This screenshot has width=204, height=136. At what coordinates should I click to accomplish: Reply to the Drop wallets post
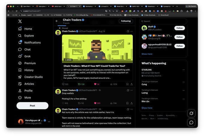pyautogui.click(x=65, y=103)
